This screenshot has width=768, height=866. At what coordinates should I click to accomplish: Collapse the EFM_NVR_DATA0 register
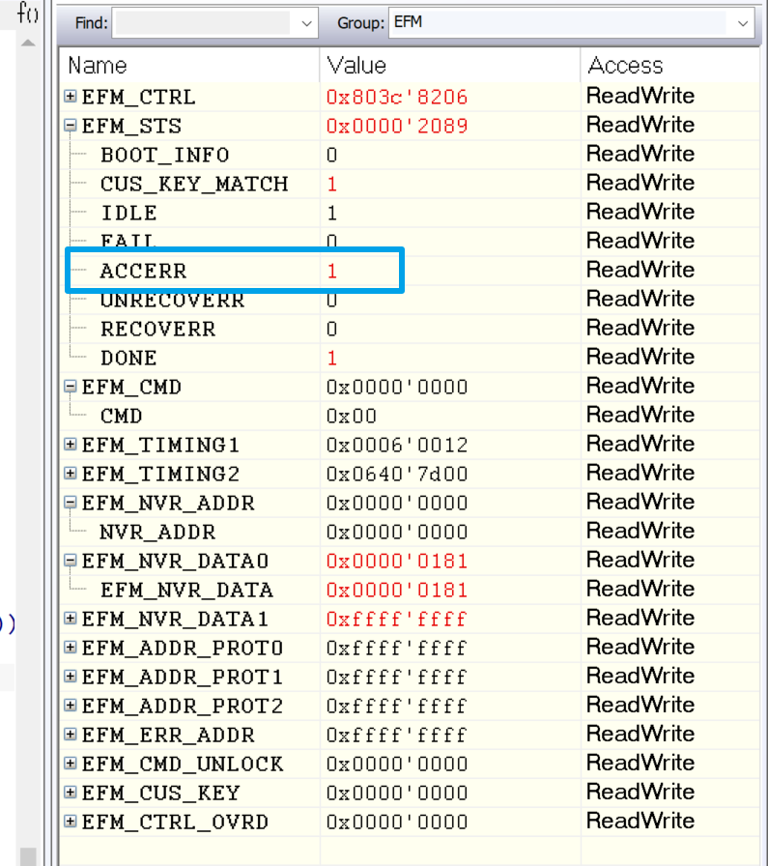coord(71,561)
